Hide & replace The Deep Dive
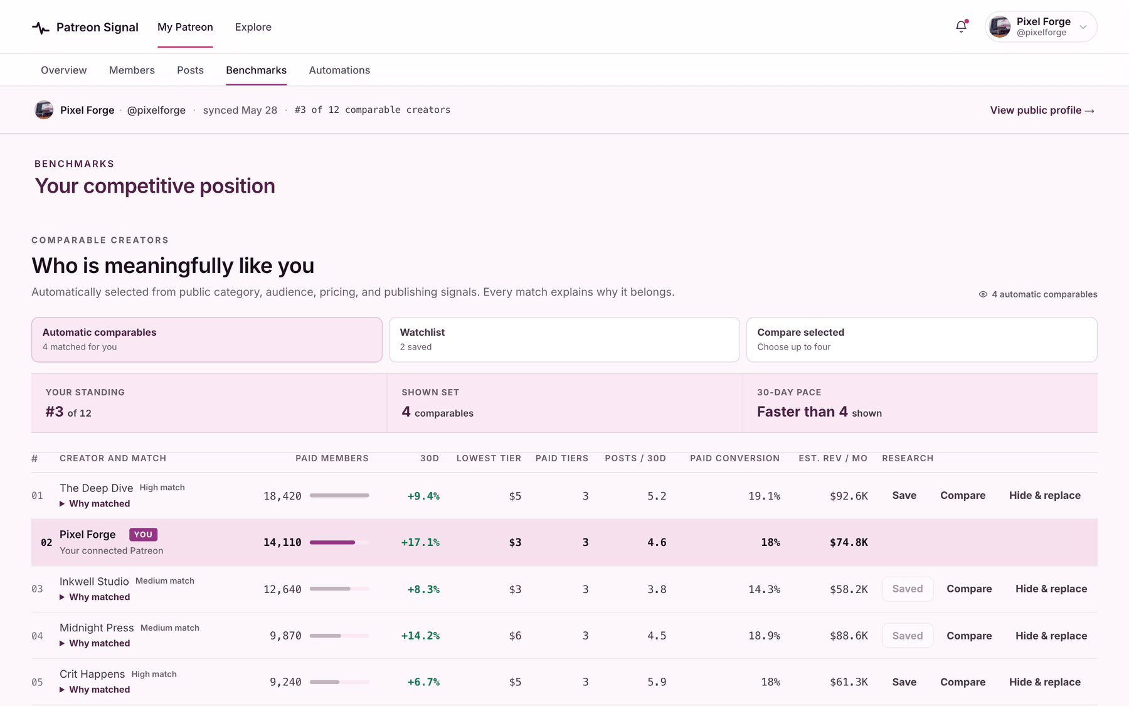 click(x=1045, y=496)
